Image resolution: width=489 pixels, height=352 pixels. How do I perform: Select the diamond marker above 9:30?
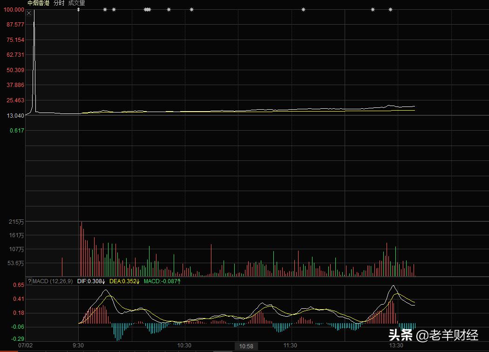[78, 10]
